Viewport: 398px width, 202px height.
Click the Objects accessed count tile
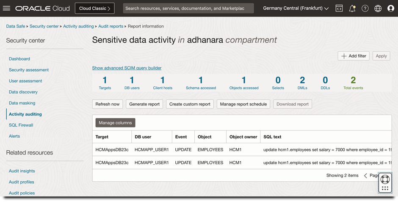click(244, 83)
